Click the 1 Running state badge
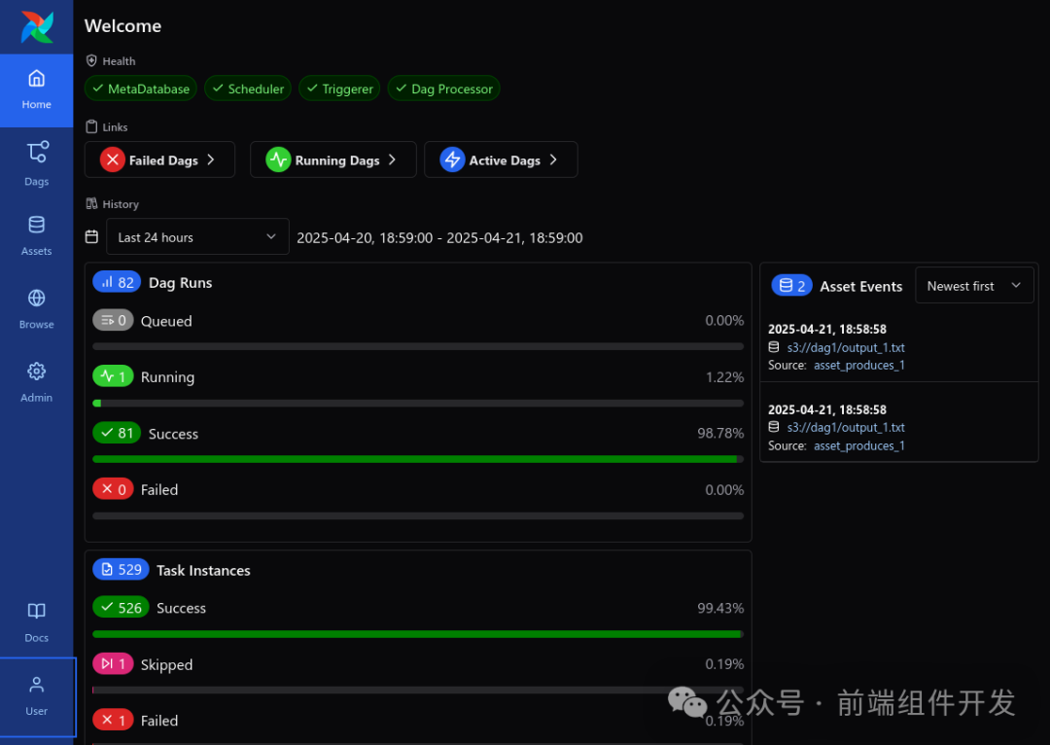1050x745 pixels. pos(113,376)
